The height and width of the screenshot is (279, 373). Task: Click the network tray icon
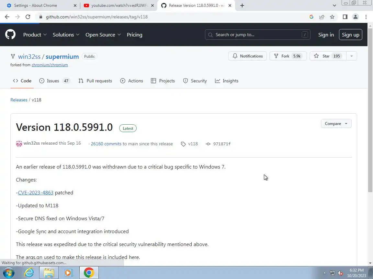pos(332,273)
